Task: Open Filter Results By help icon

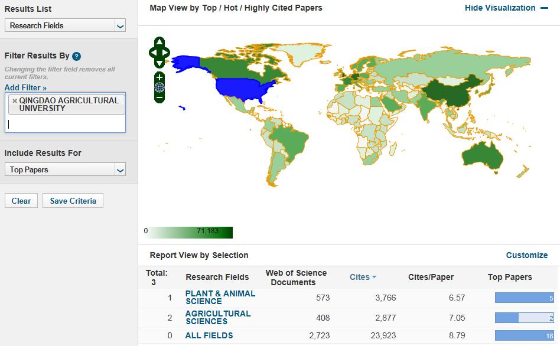Action: pyautogui.click(x=76, y=56)
